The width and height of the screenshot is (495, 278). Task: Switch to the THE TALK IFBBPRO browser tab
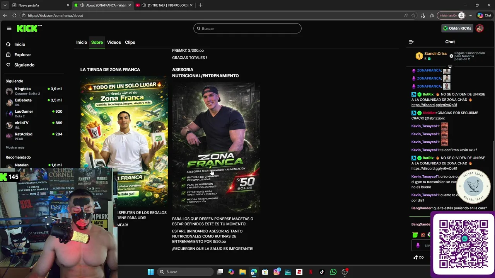coord(164,5)
